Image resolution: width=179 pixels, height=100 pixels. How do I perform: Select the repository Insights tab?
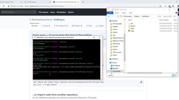click(x=100, y=26)
